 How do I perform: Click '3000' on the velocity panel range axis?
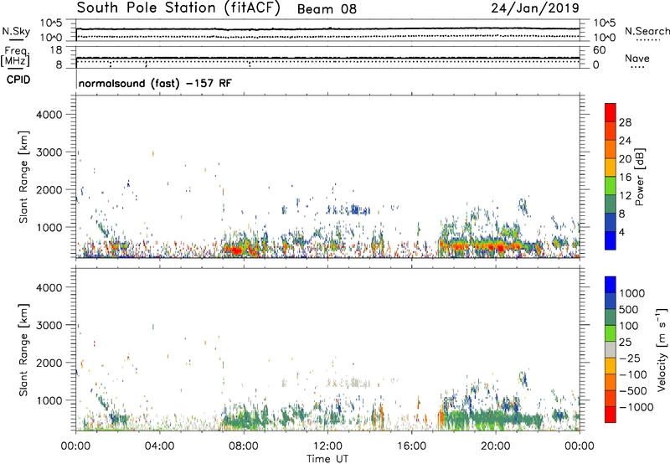point(49,325)
